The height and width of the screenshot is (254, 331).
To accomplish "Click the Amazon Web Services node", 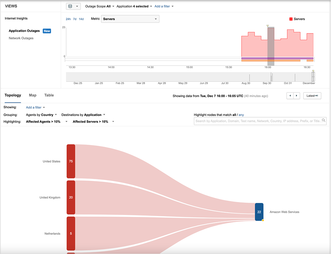I will (259, 212).
